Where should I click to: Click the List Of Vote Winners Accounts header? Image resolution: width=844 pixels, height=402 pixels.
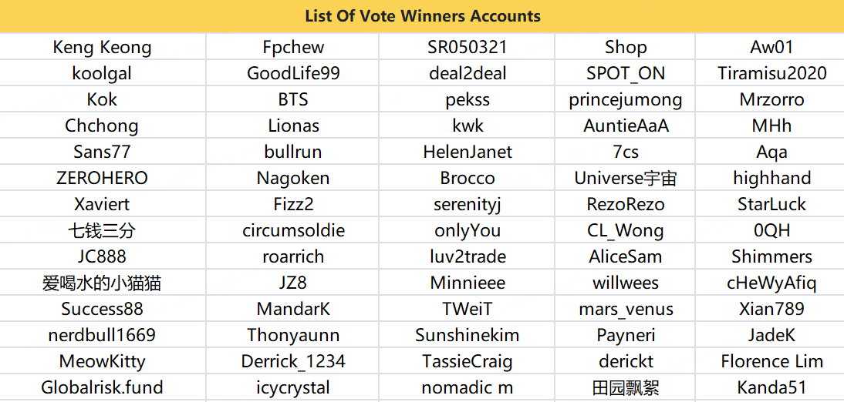pyautogui.click(x=423, y=16)
